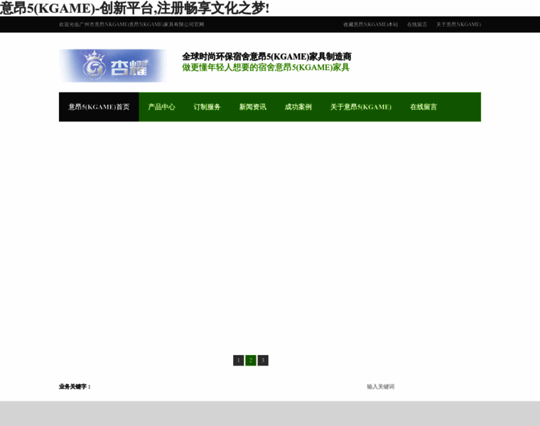The width and height of the screenshot is (540, 426).
Task: Select the green slide indicator 2
Action: (x=251, y=360)
